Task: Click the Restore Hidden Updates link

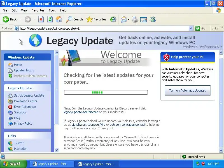Action: [30, 76]
